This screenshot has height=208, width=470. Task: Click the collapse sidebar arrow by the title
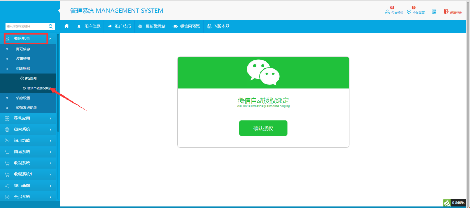[59, 11]
